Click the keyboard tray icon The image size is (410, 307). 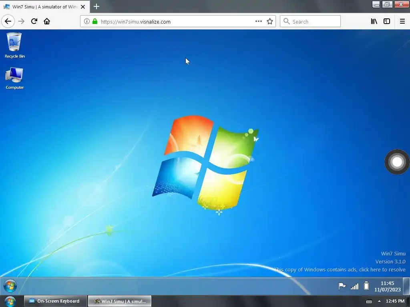(369, 301)
